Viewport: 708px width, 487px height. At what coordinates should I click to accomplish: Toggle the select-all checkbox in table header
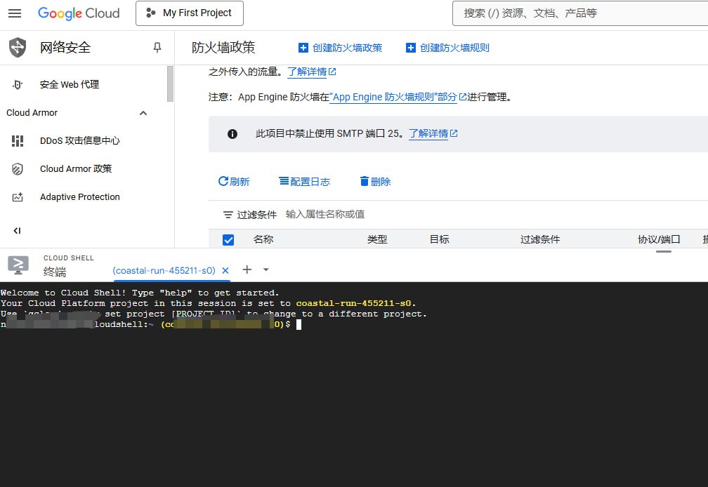click(x=228, y=240)
